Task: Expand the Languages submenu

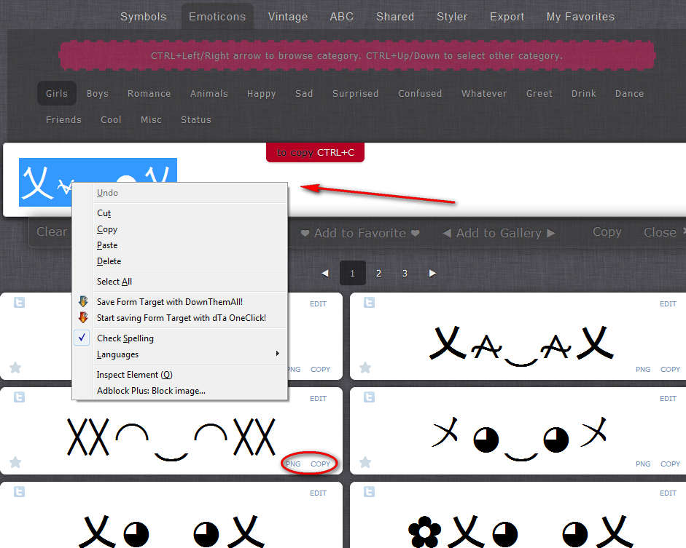Action: point(179,354)
